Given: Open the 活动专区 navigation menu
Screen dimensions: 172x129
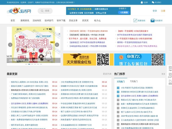Looking at the screenshot, I should tap(37, 21).
